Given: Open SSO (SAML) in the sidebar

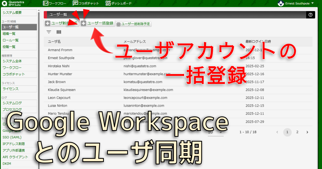Looking at the screenshot, I should 19,137.
